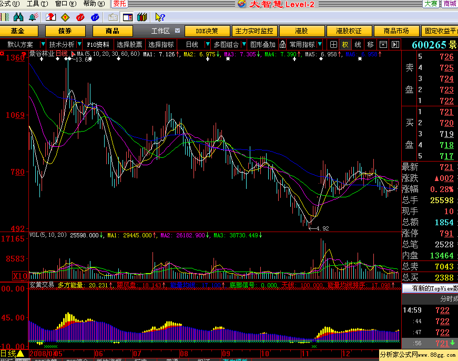Expand the 日线 period dropdown arrow
458x361 pixels.
click(208, 44)
